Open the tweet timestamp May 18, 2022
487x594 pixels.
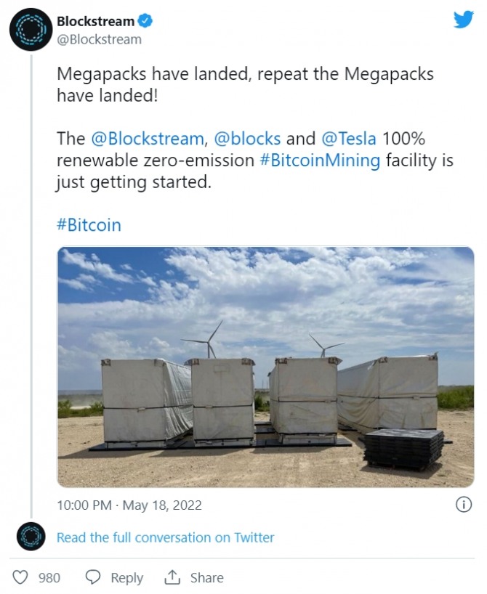click(x=129, y=505)
